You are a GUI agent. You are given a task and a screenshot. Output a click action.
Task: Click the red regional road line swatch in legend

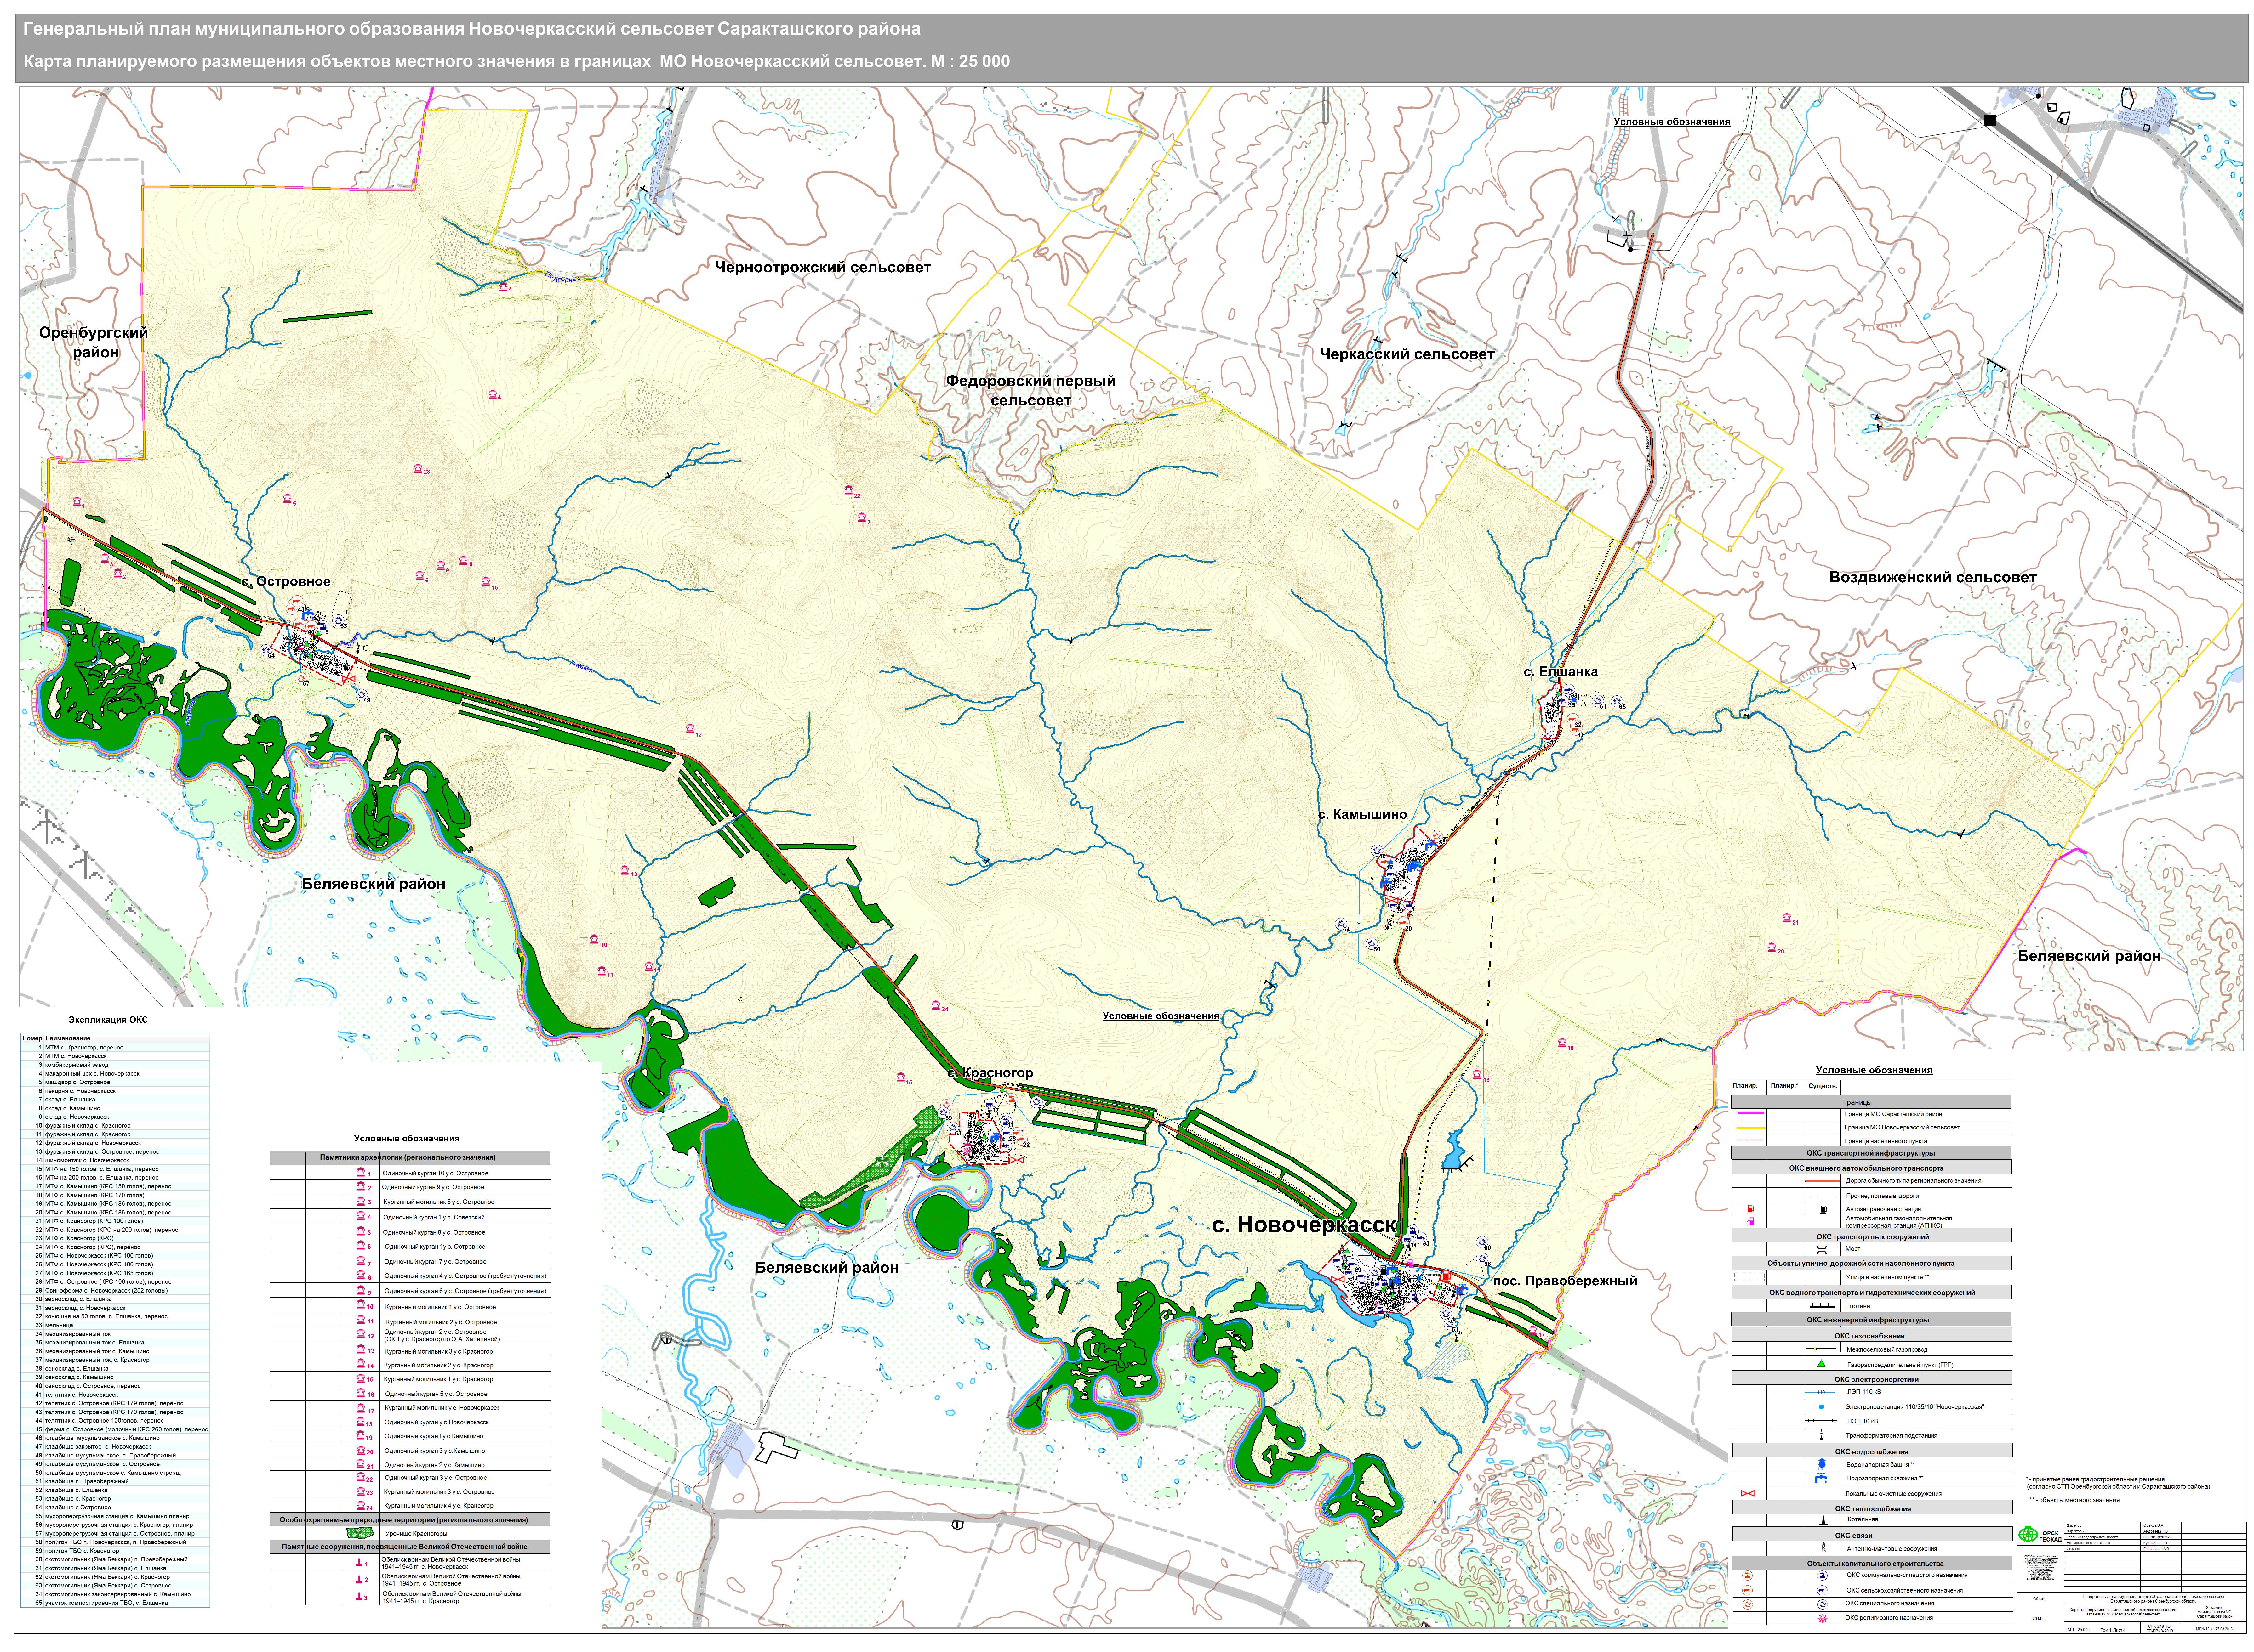[1823, 1181]
